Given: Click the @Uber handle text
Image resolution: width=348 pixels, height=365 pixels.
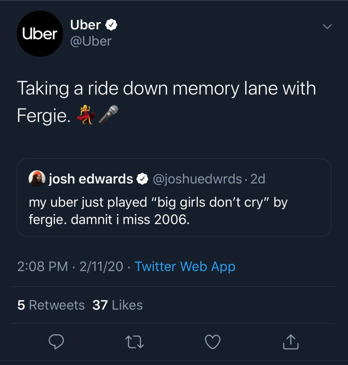Looking at the screenshot, I should [91, 41].
